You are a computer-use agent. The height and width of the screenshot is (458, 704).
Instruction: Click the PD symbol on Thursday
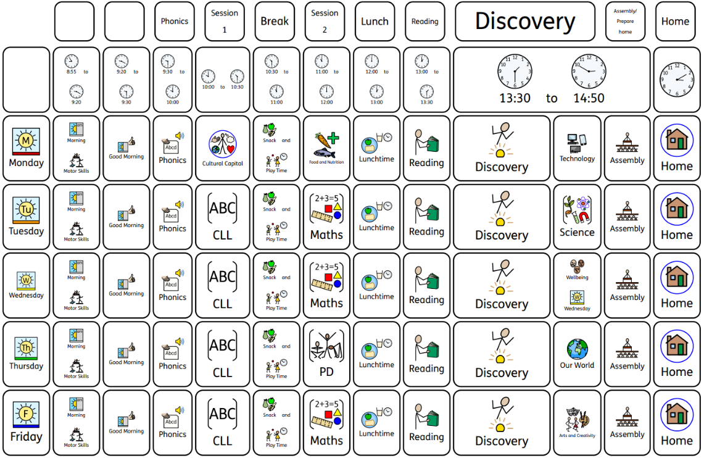click(326, 353)
